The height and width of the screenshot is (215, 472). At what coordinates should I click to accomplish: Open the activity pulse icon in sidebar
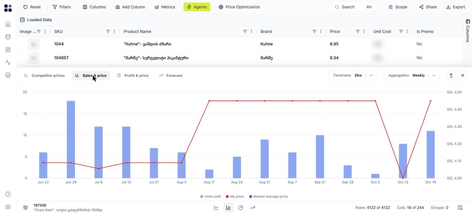pos(8,62)
